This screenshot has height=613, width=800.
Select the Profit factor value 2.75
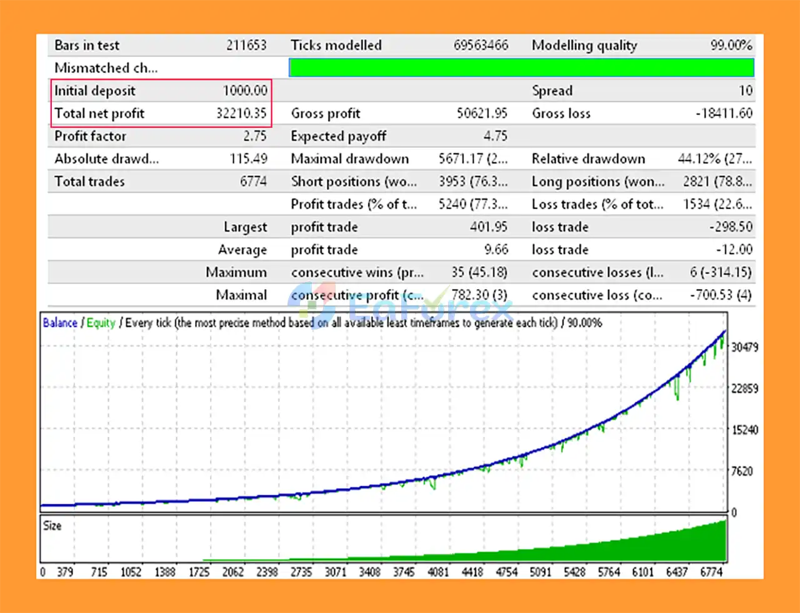[x=254, y=136]
